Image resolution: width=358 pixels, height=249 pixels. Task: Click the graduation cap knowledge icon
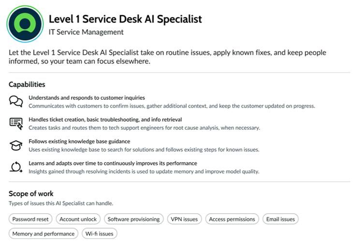[16, 145]
